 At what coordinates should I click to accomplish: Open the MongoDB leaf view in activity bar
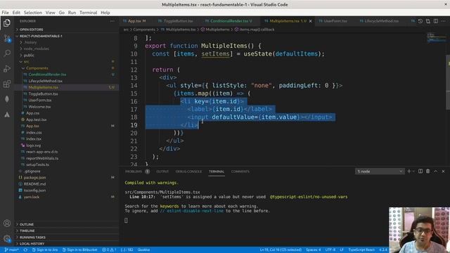click(7, 99)
